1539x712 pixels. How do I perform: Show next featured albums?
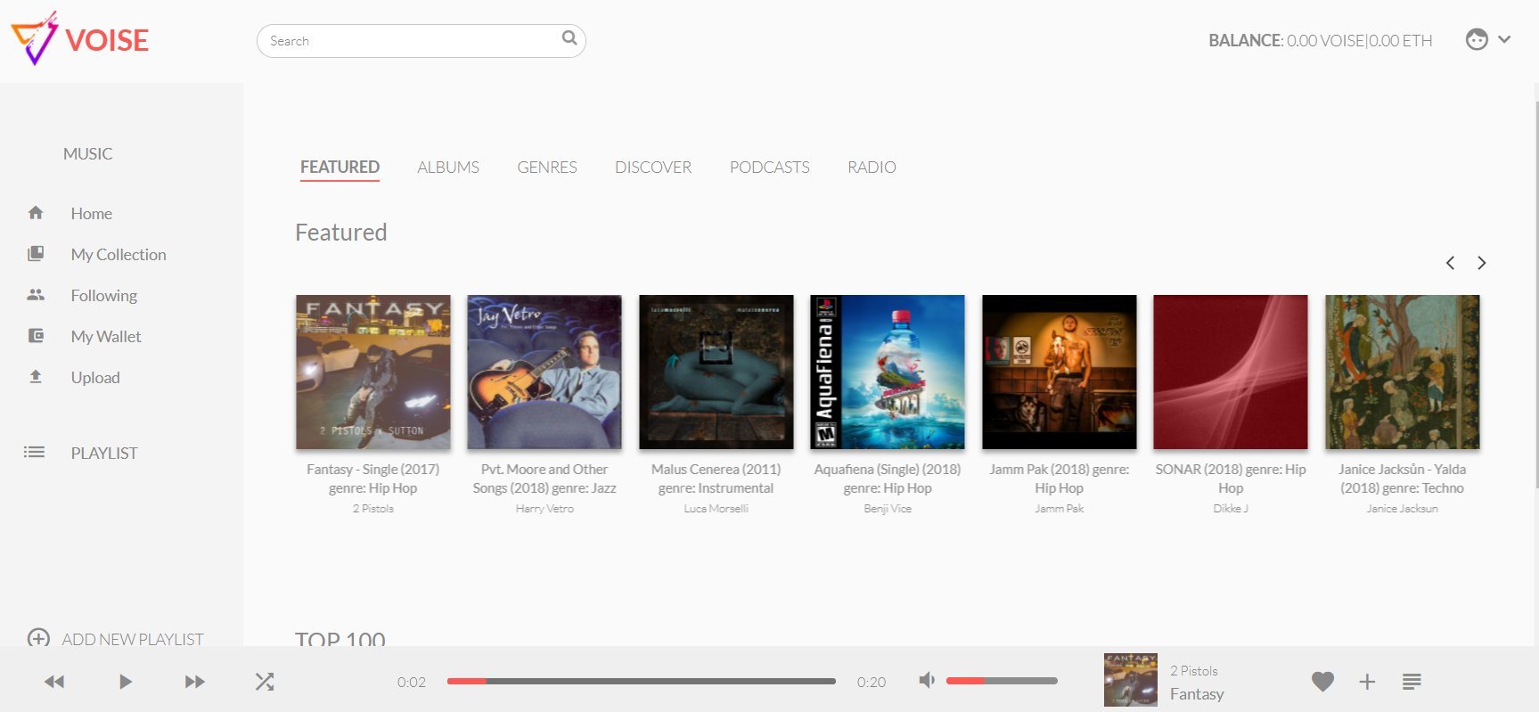click(x=1481, y=263)
